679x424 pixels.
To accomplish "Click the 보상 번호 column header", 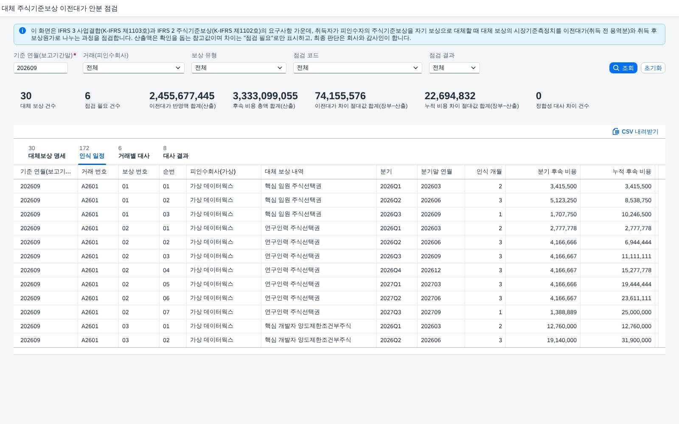I will pos(139,172).
